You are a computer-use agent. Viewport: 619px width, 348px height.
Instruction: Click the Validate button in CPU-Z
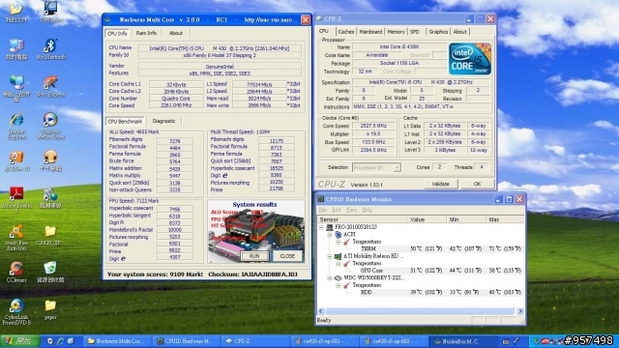pyautogui.click(x=441, y=184)
